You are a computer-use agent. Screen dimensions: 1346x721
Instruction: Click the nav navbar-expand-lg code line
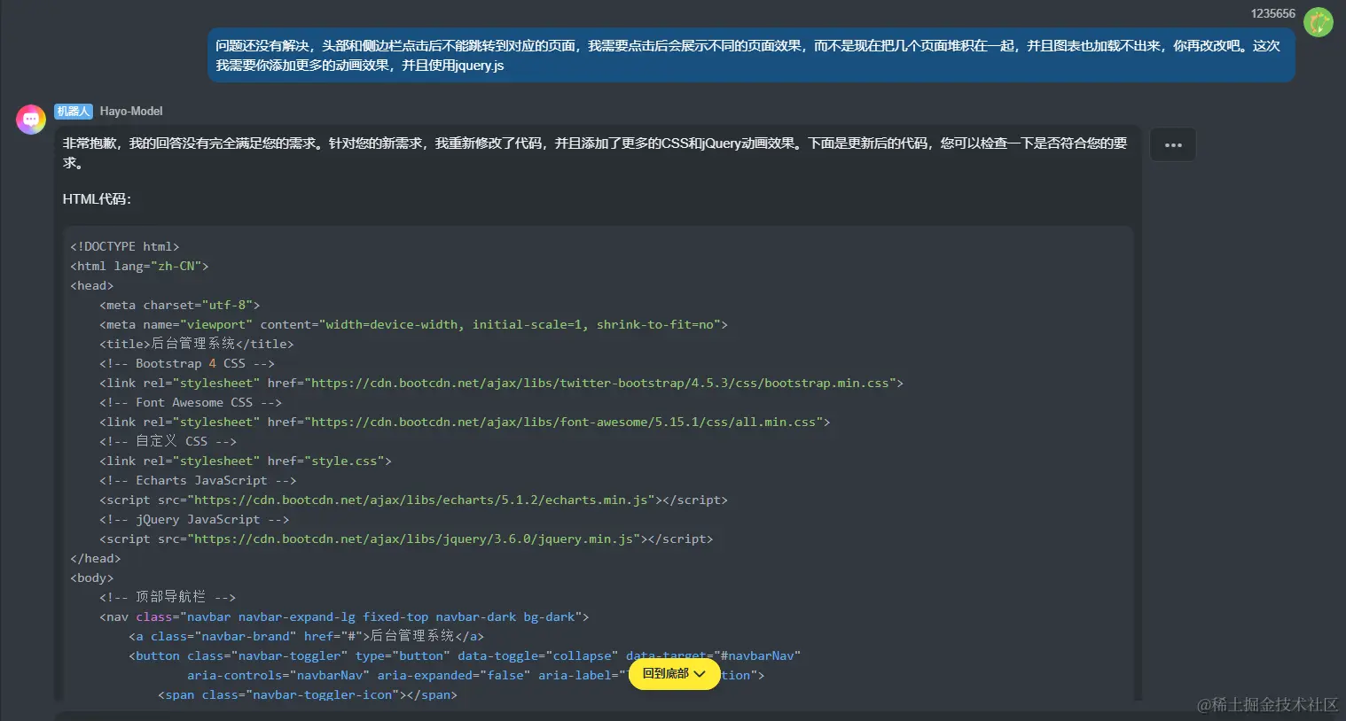click(x=344, y=616)
